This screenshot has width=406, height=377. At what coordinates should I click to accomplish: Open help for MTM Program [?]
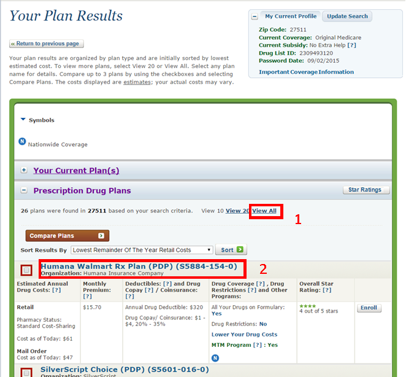click(x=258, y=345)
